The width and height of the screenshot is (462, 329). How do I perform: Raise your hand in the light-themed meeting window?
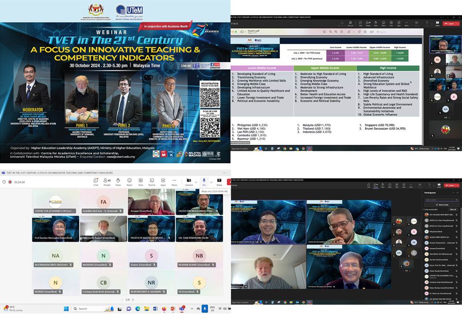point(118,181)
